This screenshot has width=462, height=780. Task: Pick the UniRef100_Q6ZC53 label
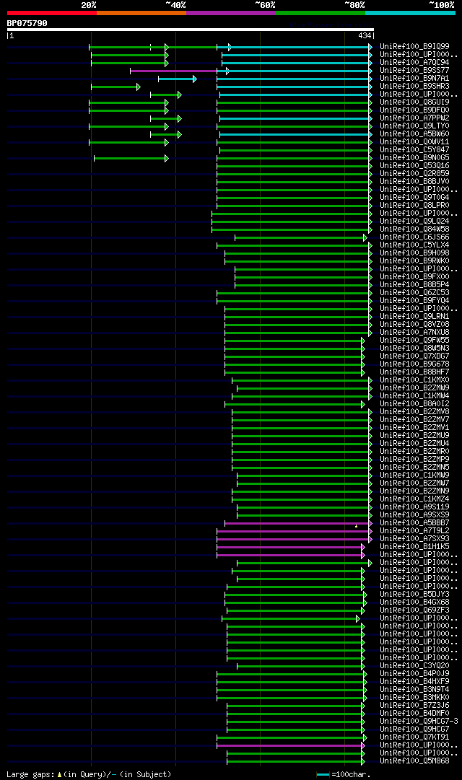(414, 293)
